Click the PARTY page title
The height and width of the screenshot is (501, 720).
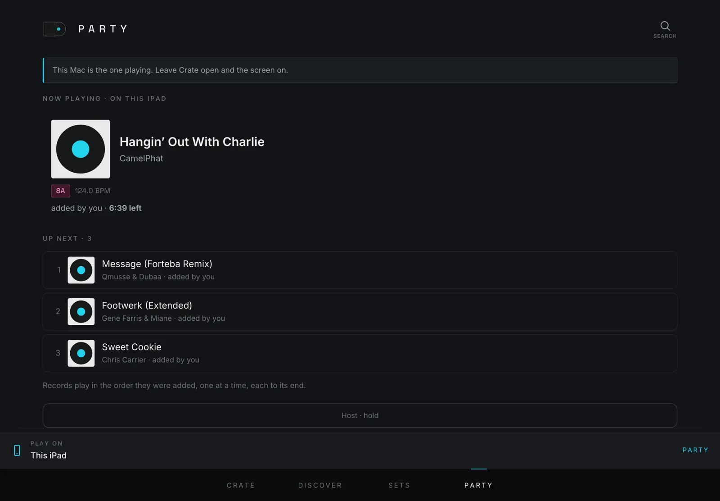click(x=103, y=29)
